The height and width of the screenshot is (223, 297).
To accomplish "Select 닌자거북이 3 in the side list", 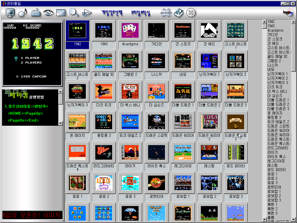I will point(278,82).
